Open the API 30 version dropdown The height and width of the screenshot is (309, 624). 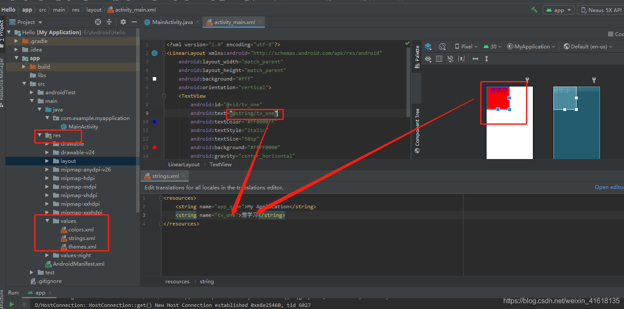pyautogui.click(x=493, y=46)
